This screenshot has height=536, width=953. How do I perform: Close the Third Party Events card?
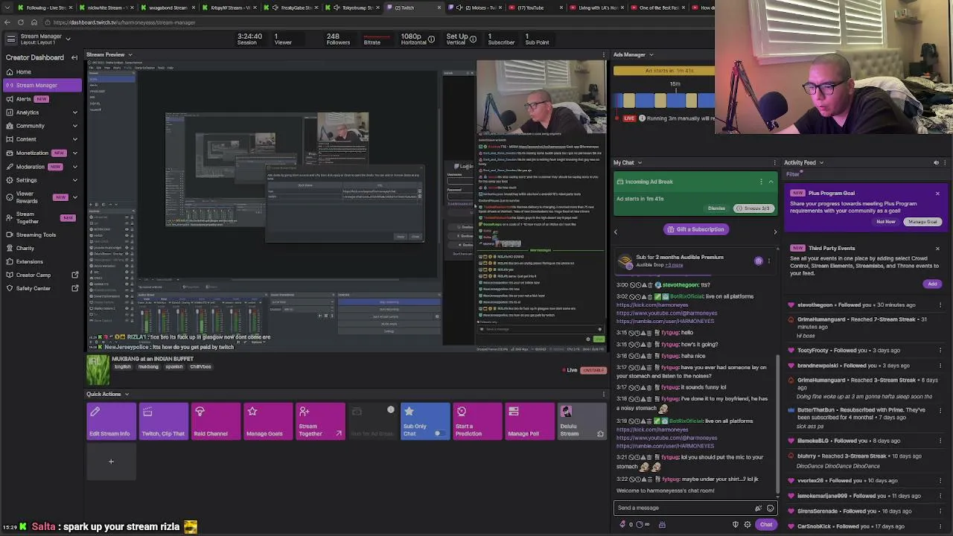[x=937, y=249]
